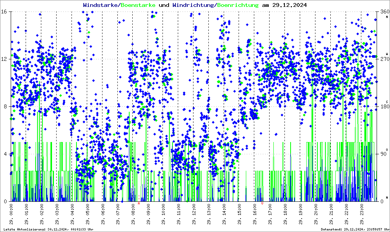390x232 pixels.
Task: Click the red 'U' sunset marker
Action: tap(262, 203)
